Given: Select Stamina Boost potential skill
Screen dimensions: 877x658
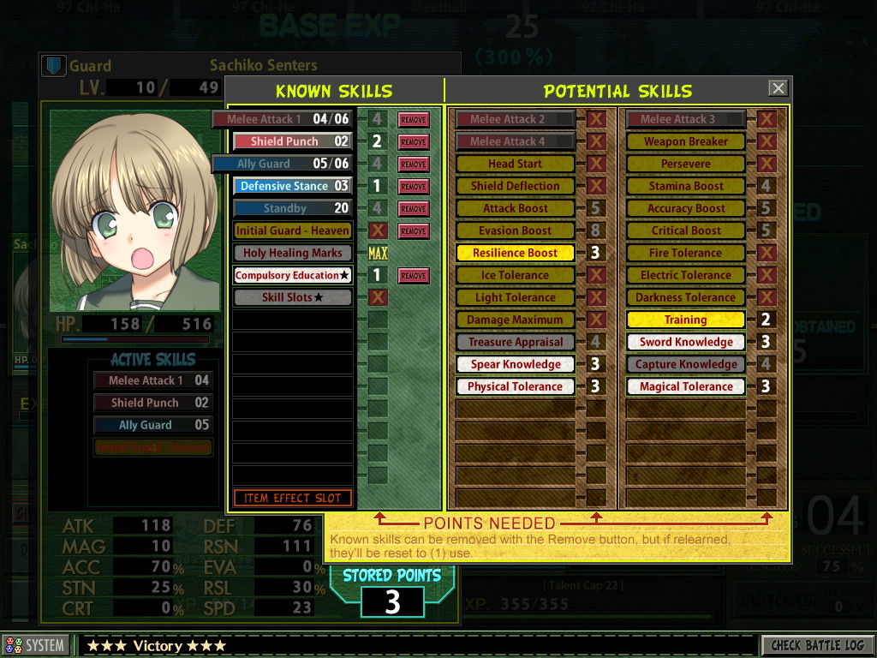Looking at the screenshot, I should coord(686,186).
